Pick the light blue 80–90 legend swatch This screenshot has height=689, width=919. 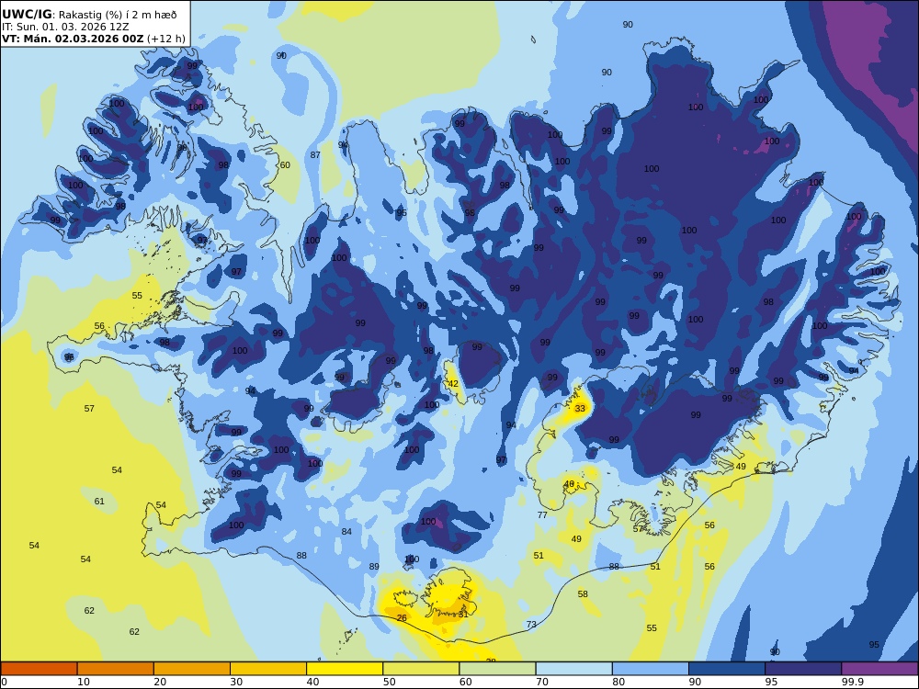pyautogui.click(x=651, y=669)
